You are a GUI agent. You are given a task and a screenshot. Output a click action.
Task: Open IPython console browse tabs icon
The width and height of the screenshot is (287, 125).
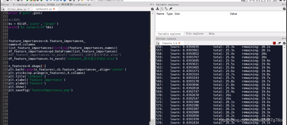point(157,43)
